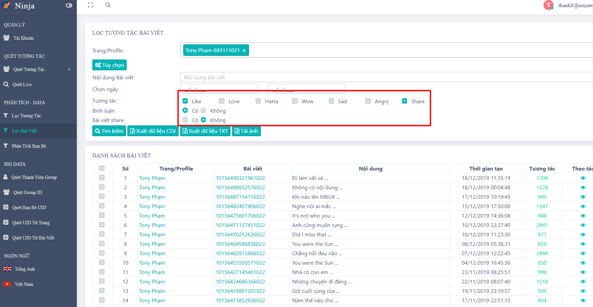The height and width of the screenshot is (307, 593).
Task: Click Quét Group ID icon
Action: pyautogui.click(x=6, y=192)
